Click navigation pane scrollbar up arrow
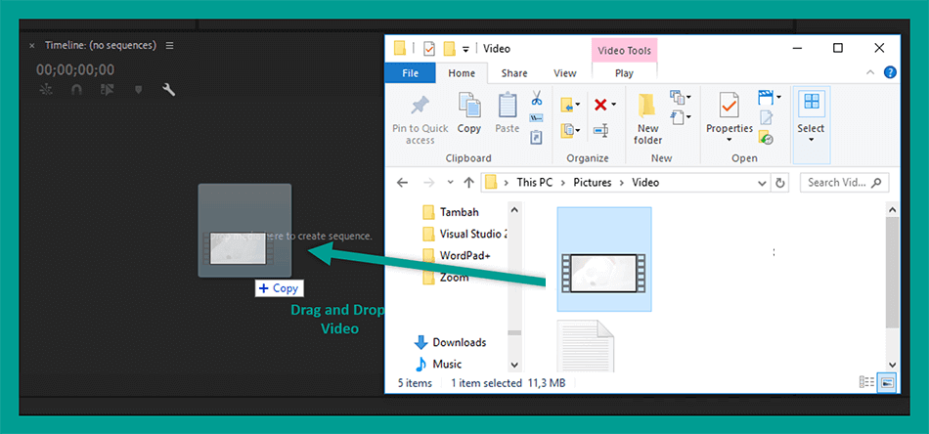 [x=514, y=209]
